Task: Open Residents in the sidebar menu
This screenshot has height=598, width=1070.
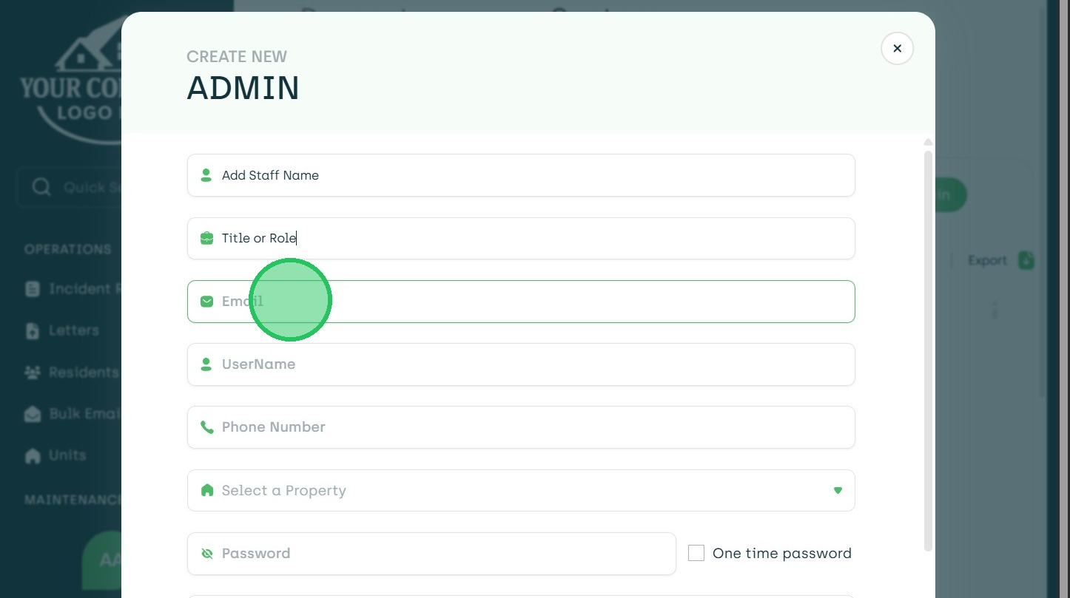Action: tap(83, 372)
